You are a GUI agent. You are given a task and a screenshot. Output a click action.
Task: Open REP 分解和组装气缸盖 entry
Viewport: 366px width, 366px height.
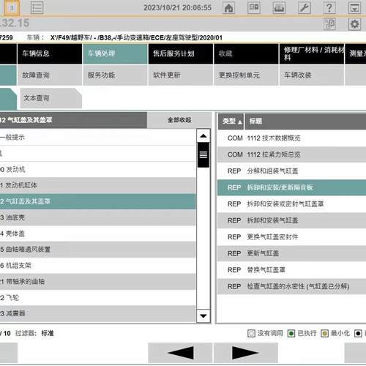(291, 171)
